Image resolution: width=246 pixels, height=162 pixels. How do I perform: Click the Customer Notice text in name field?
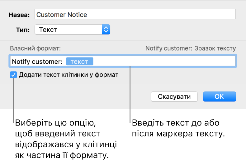coord(62,15)
